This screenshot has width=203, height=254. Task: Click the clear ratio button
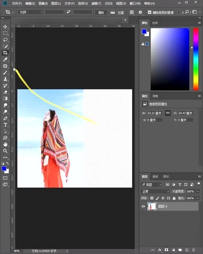(x=101, y=12)
